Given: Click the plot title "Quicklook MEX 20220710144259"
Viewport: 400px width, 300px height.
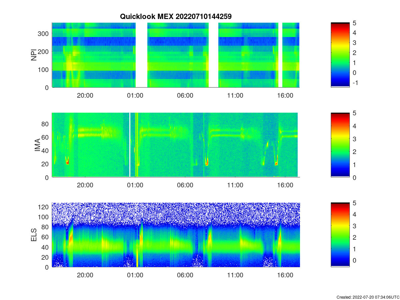Looking at the screenshot, I should tap(176, 16).
